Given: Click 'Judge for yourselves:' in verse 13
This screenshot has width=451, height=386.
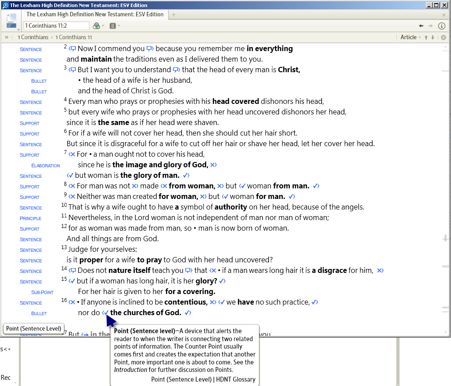Looking at the screenshot, I should click(x=102, y=249).
